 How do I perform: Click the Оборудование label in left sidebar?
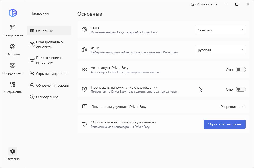(x=13, y=73)
